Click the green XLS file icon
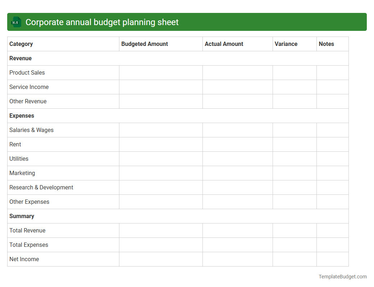The height and width of the screenshot is (287, 374). [x=16, y=22]
